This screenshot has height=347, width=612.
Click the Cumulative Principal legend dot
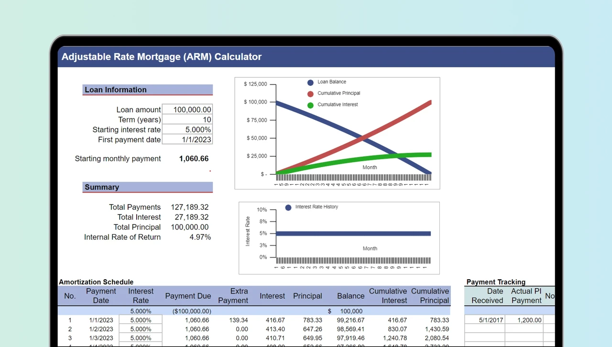click(310, 94)
